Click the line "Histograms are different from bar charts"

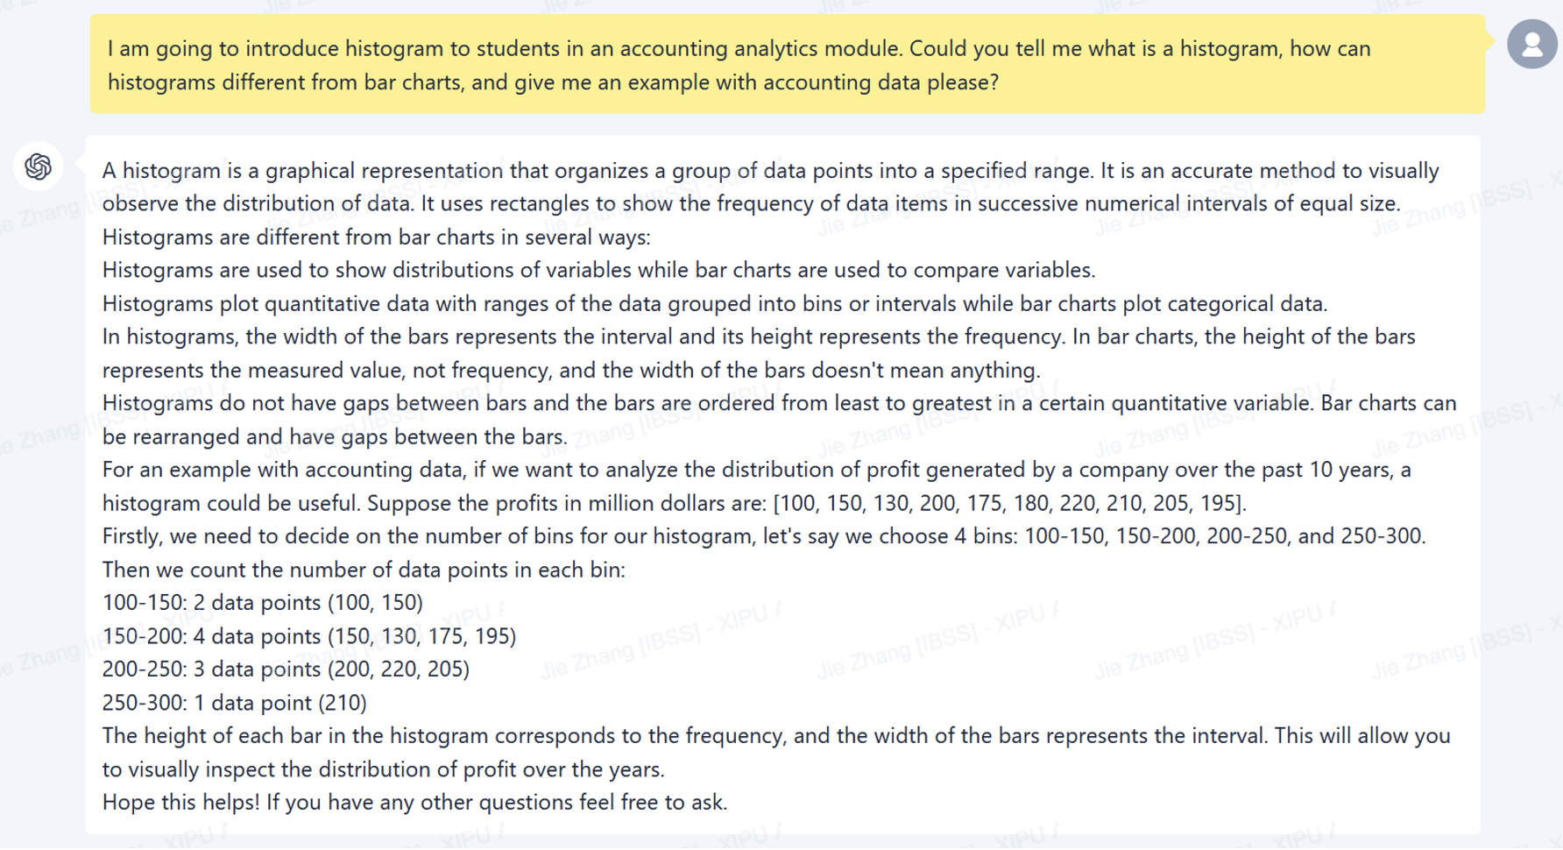pos(376,237)
